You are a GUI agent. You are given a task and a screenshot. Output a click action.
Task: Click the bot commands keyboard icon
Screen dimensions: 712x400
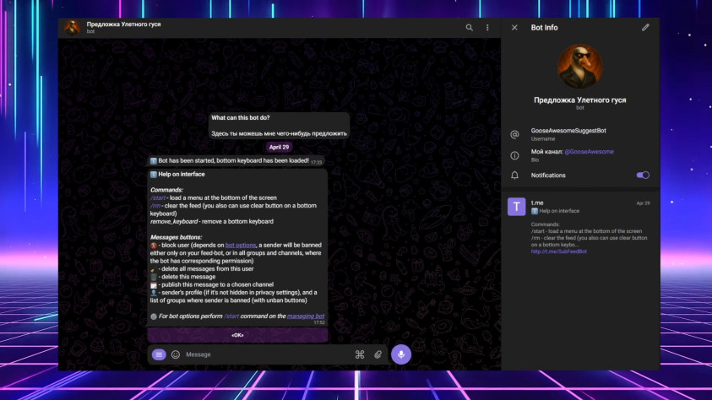[360, 354]
